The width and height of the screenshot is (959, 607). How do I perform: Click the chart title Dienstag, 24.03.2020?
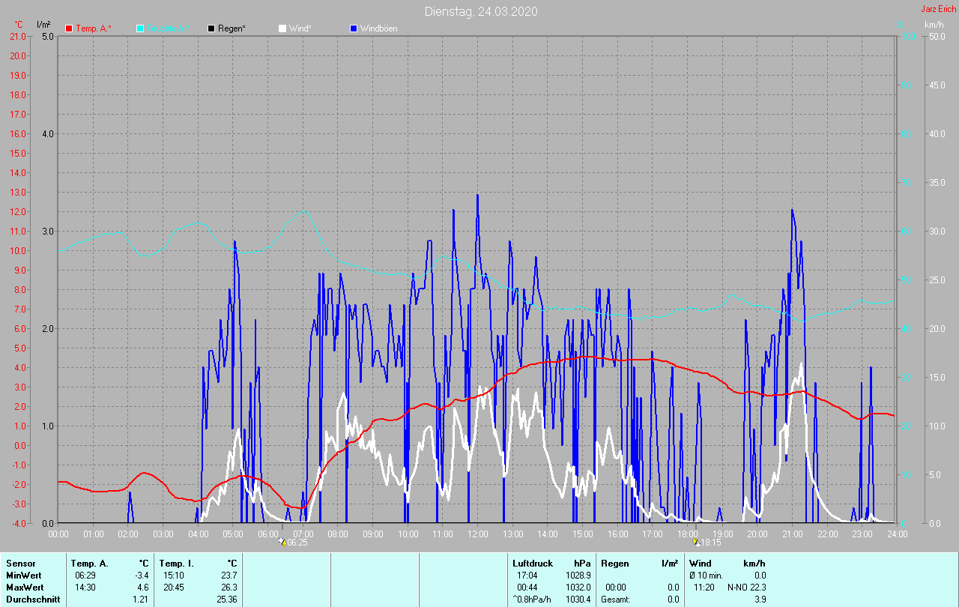480,11
